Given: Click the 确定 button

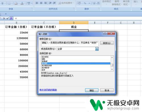Looking at the screenshot, I should [x=92, y=90].
